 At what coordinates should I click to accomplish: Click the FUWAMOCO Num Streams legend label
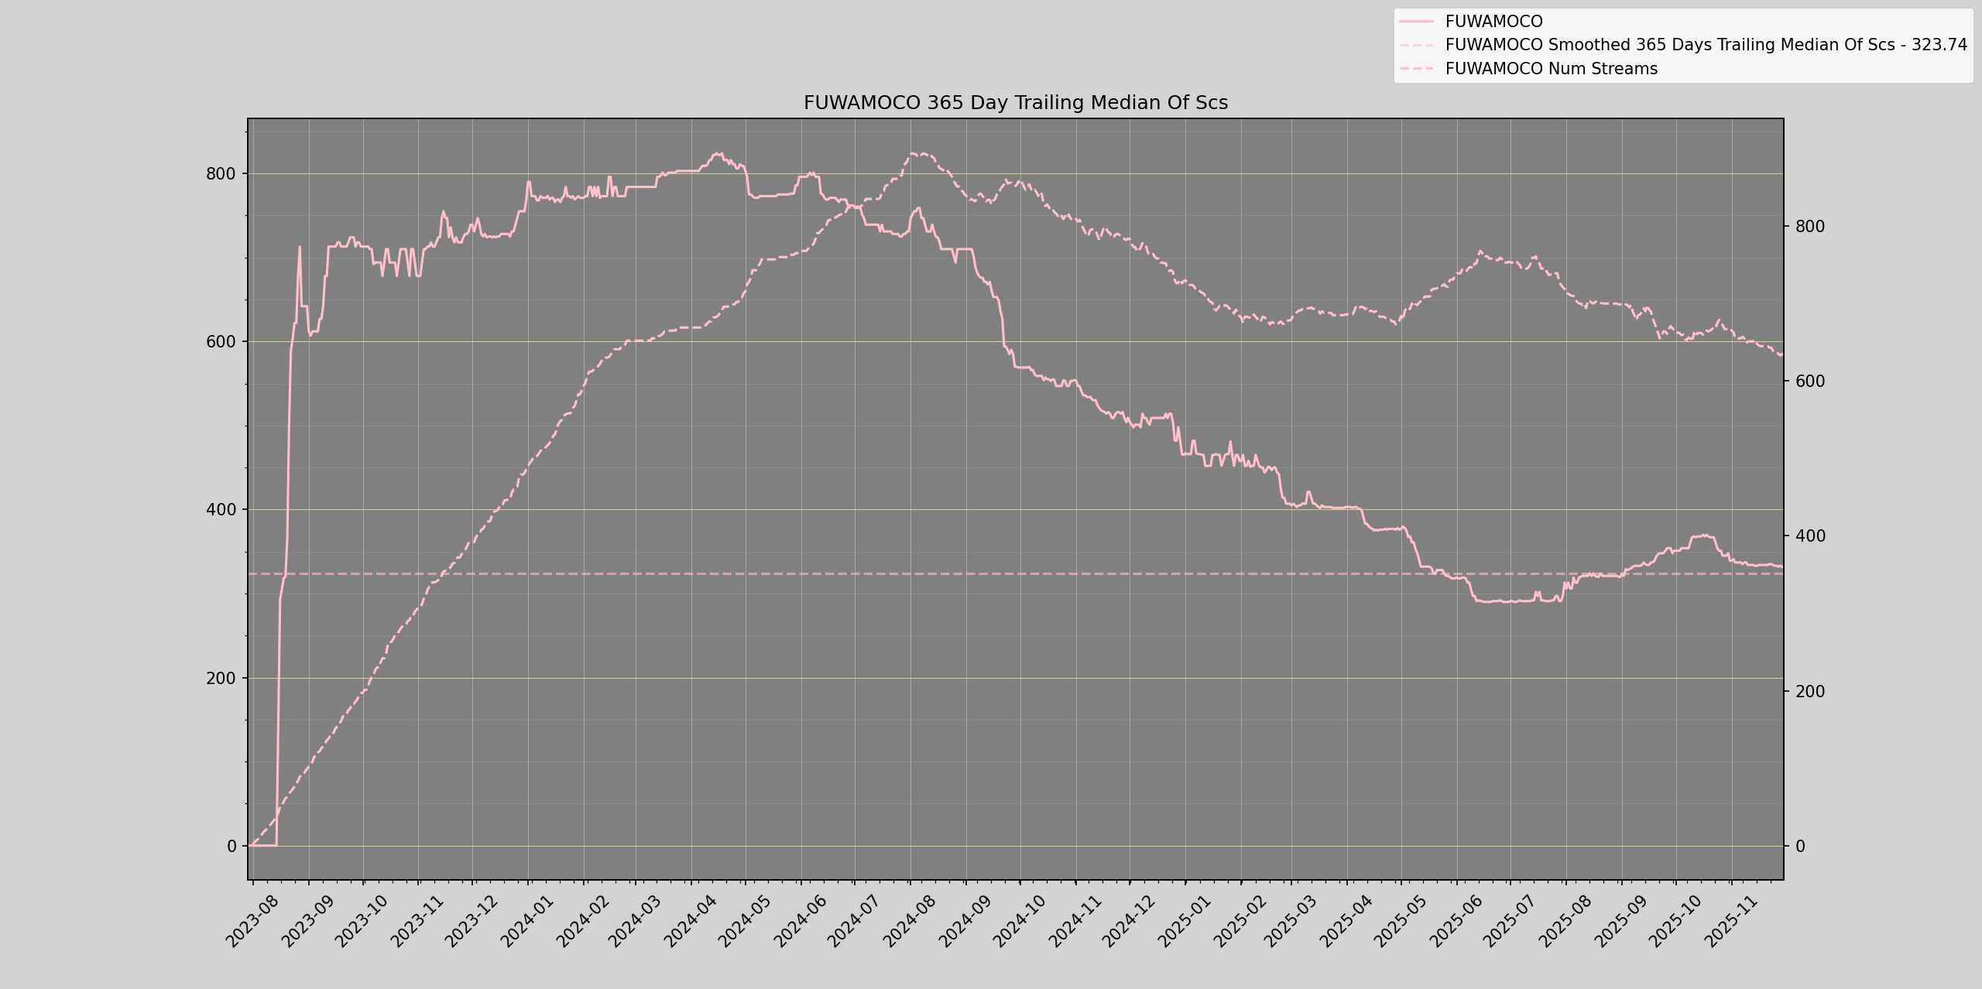[x=1551, y=69]
